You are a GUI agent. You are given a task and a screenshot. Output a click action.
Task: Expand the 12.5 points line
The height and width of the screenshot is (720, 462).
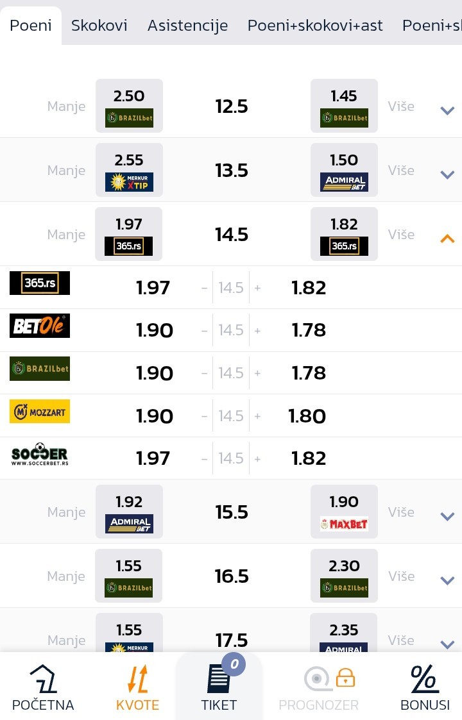(447, 110)
